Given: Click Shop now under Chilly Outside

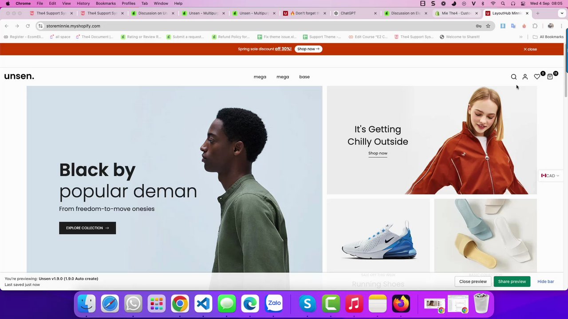Looking at the screenshot, I should (378, 153).
